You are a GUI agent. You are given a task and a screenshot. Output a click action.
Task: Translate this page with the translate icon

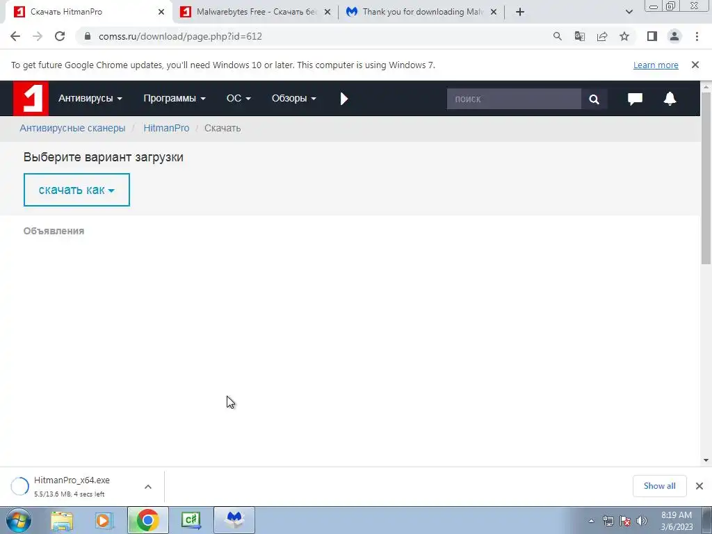click(x=579, y=36)
